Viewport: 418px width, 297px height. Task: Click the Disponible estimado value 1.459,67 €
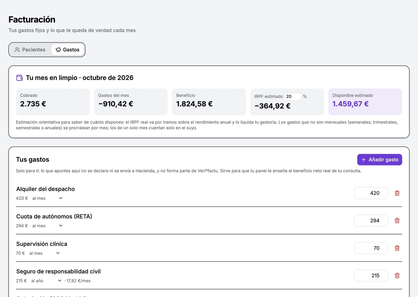[350, 104]
